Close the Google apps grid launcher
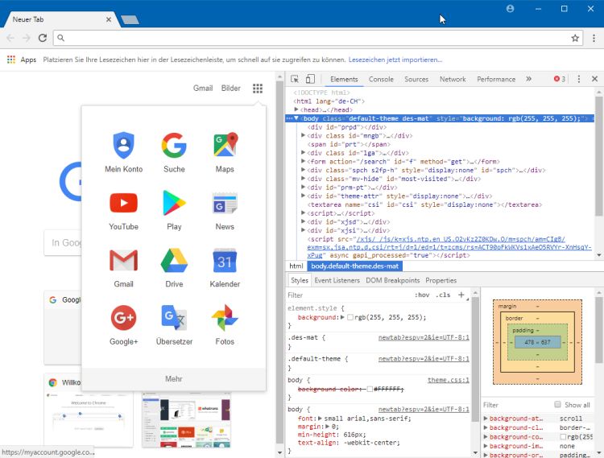Image resolution: width=604 pixels, height=458 pixels. point(258,89)
